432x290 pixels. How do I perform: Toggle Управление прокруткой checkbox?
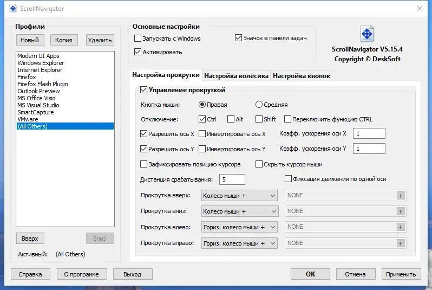tap(143, 89)
